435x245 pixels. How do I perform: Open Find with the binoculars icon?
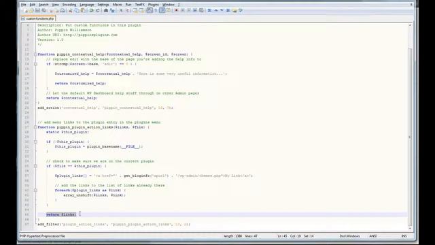pyautogui.click(x=106, y=11)
